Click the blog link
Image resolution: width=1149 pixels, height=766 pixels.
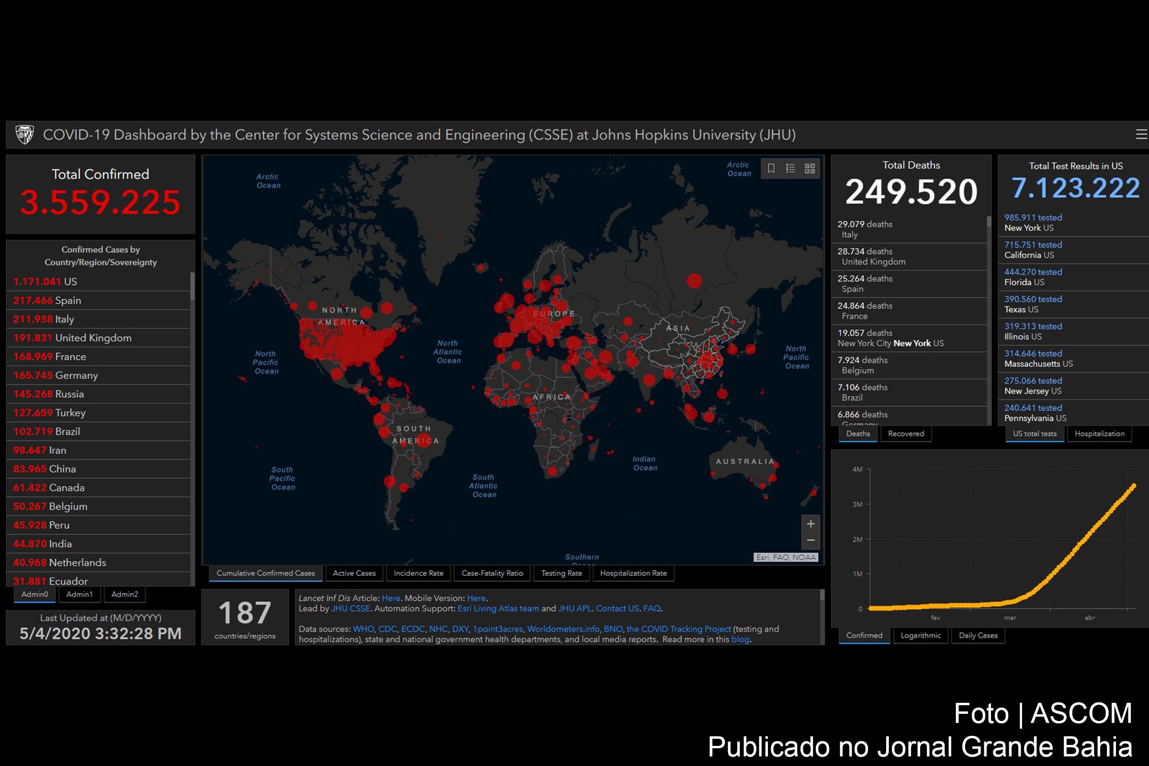740,639
